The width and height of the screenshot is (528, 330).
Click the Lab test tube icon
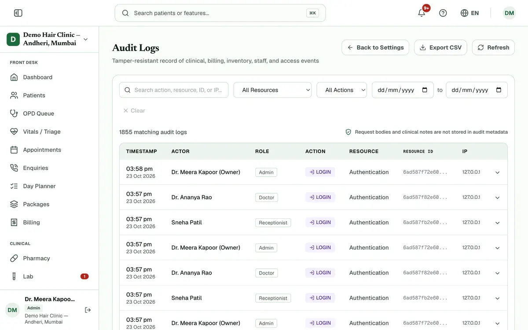click(x=14, y=276)
